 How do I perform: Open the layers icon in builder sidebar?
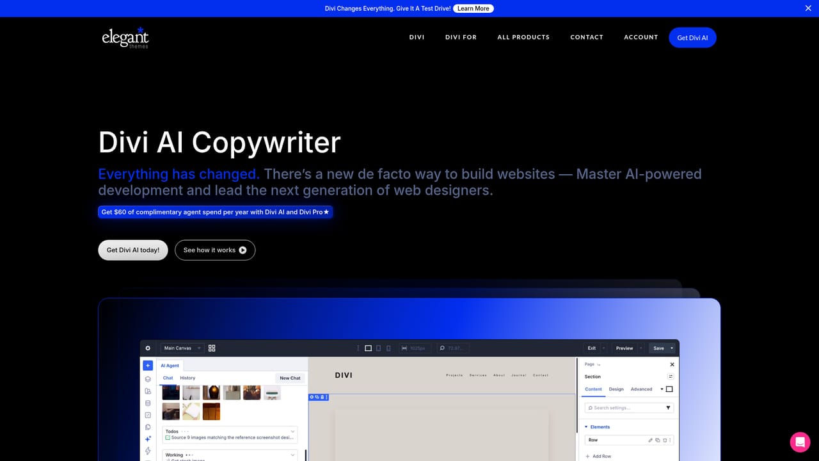click(148, 379)
